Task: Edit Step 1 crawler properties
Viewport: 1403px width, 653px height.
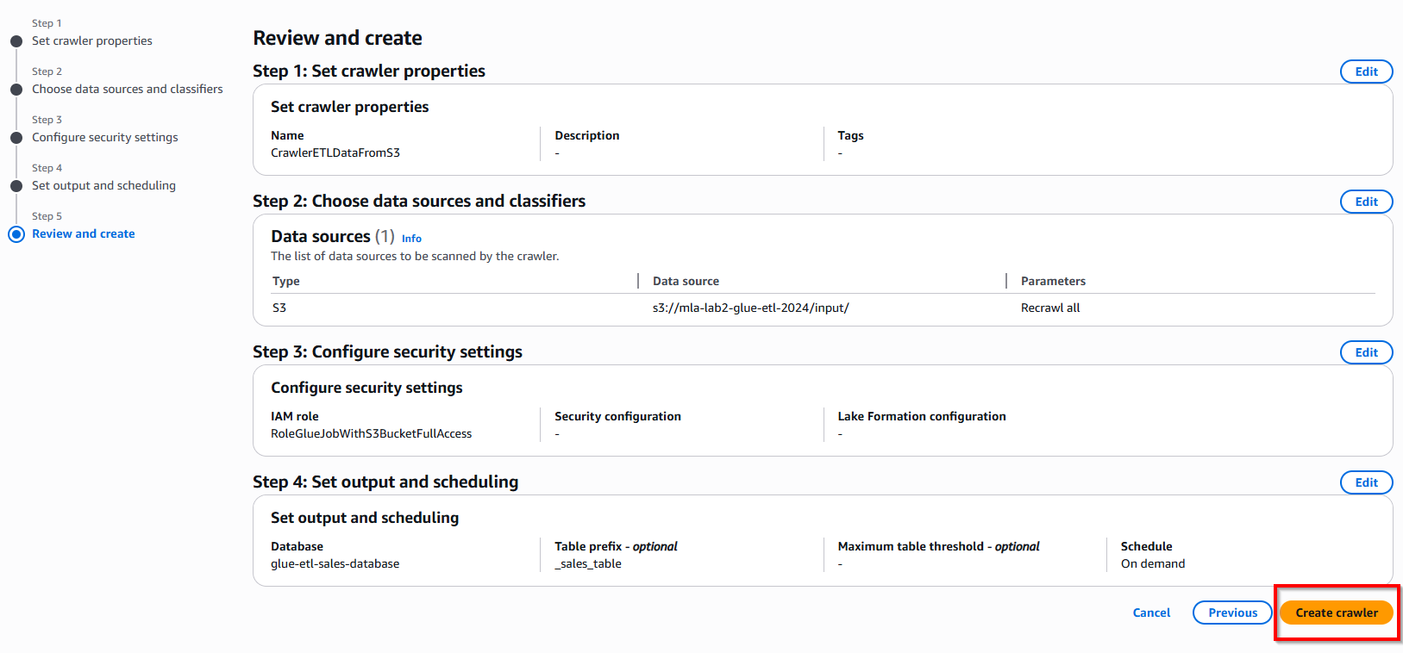Action: click(x=1366, y=72)
